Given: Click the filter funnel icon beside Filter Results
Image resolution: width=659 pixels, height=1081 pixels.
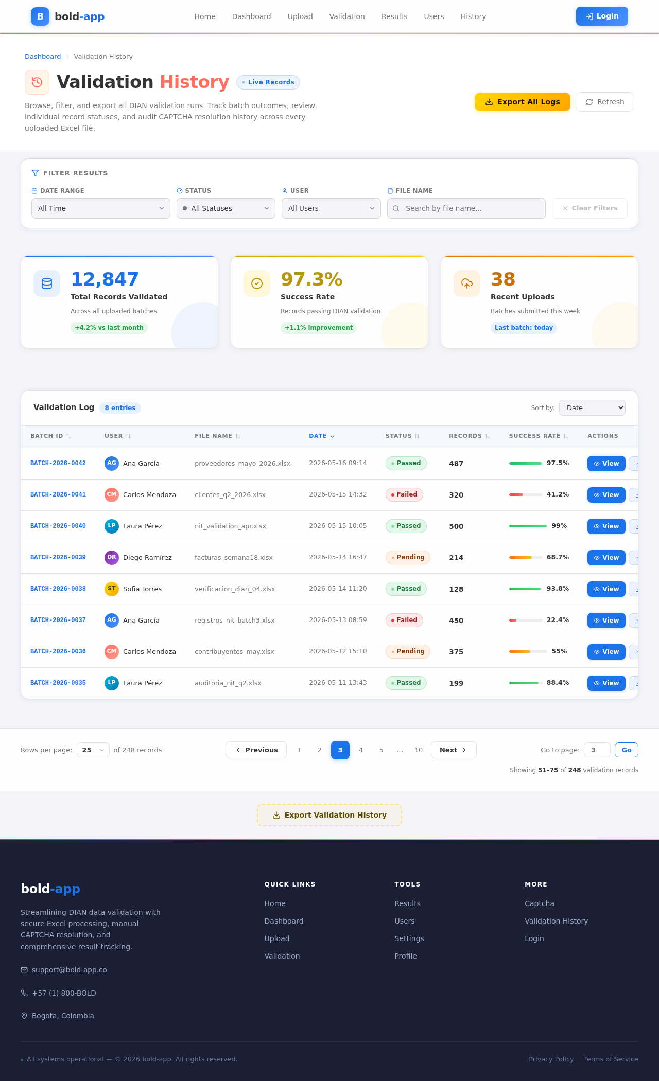Looking at the screenshot, I should coord(35,173).
